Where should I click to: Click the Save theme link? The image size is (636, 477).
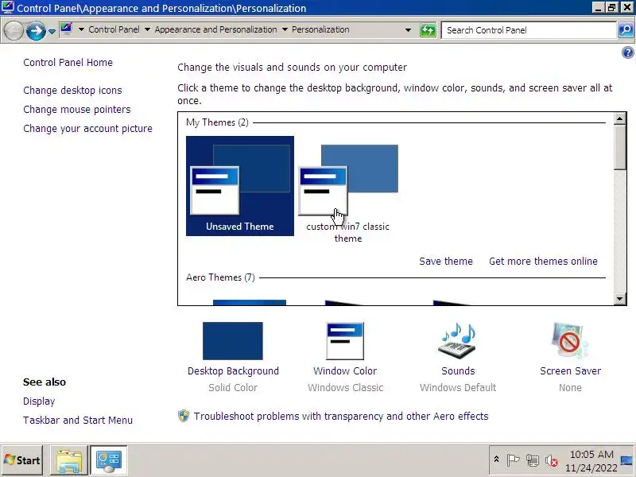pos(446,262)
